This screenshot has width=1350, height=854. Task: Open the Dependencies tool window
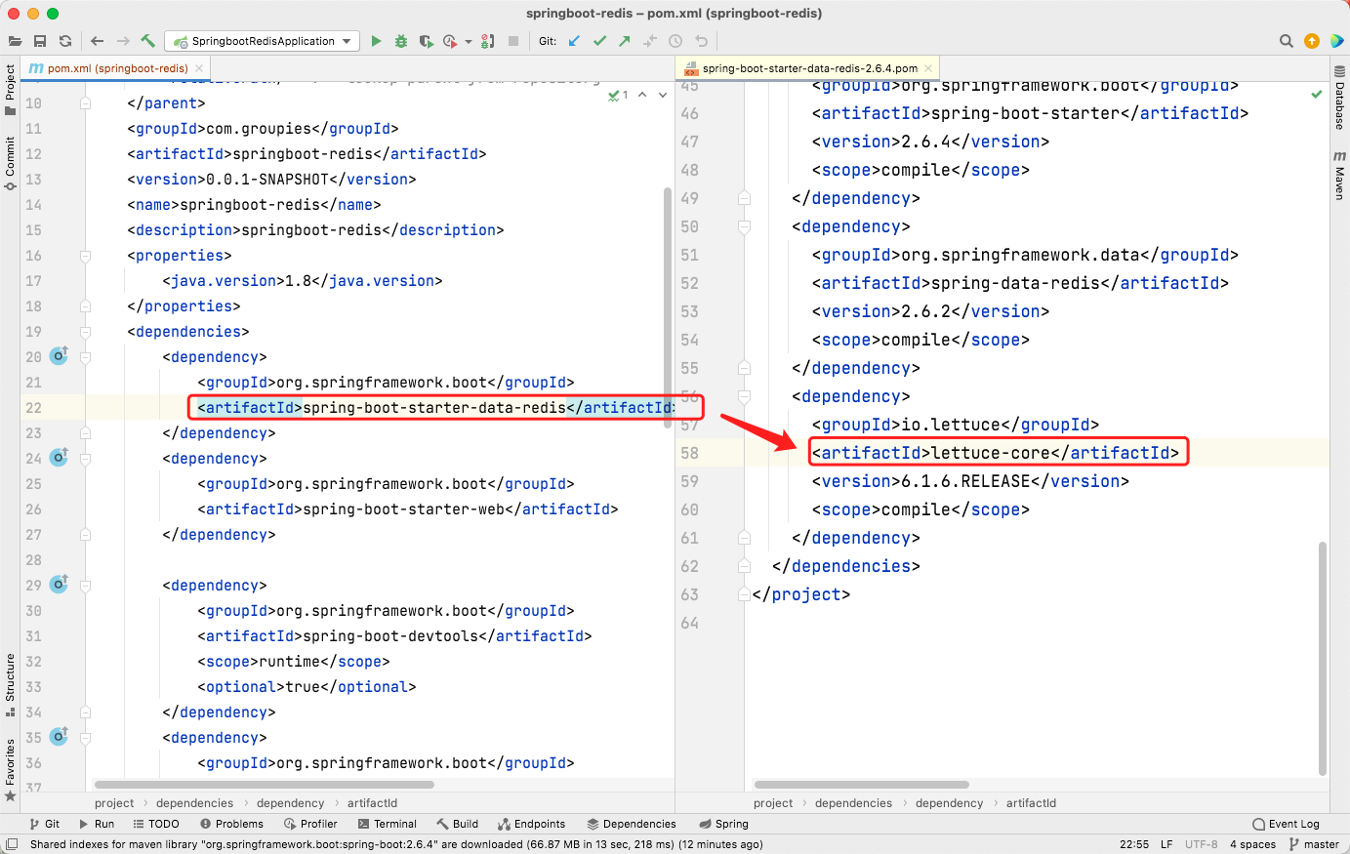(x=632, y=824)
